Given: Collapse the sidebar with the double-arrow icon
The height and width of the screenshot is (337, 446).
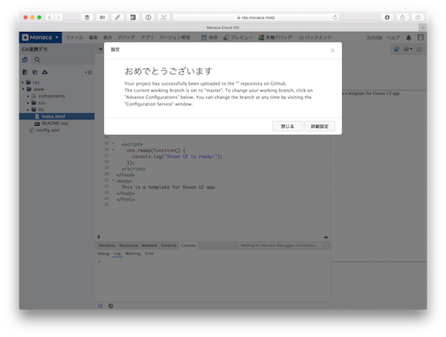Looking at the screenshot, I should tap(100, 49).
